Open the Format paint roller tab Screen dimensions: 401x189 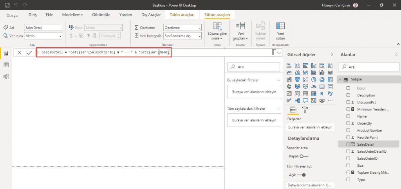pyautogui.click(x=305, y=110)
